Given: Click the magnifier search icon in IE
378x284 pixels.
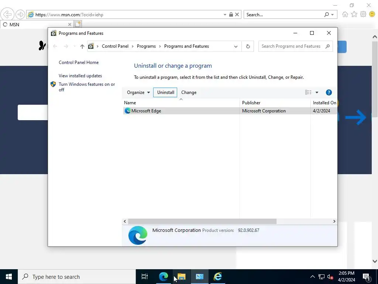Looking at the screenshot, I should (x=326, y=15).
